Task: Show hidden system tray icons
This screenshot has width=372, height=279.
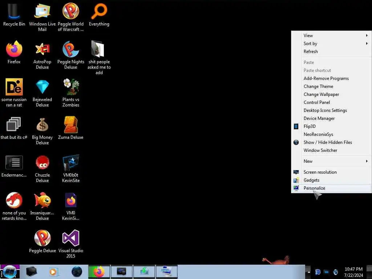Action: [x=309, y=272]
